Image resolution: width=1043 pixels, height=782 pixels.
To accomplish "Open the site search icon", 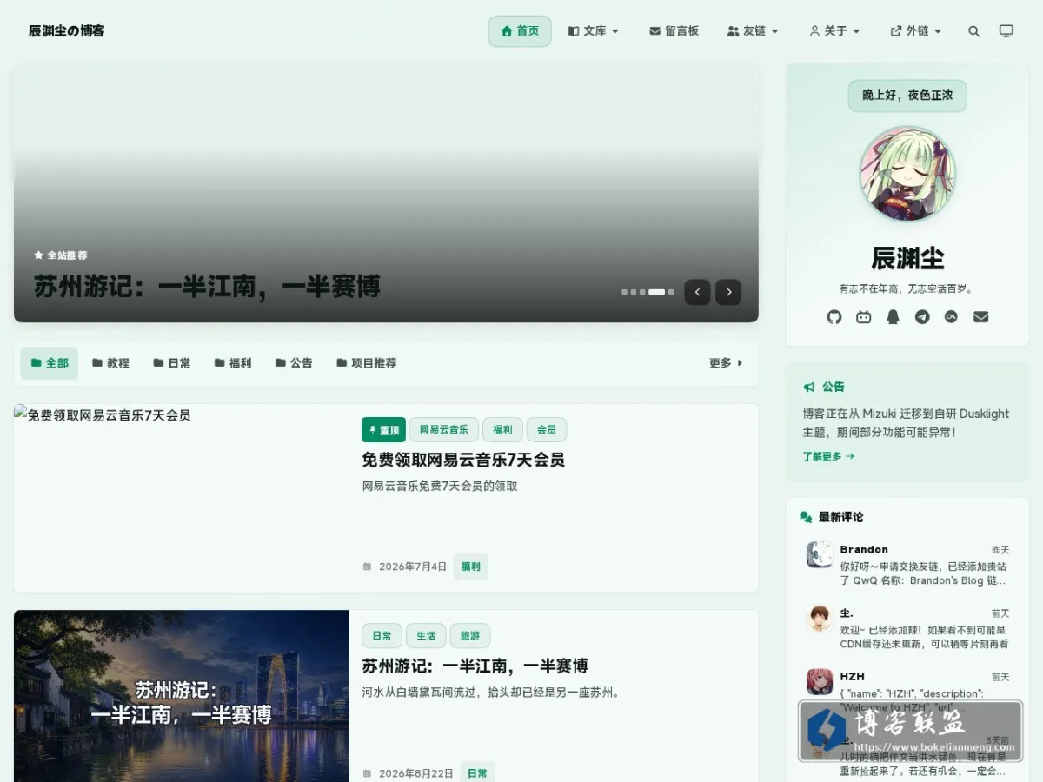I will (x=973, y=31).
